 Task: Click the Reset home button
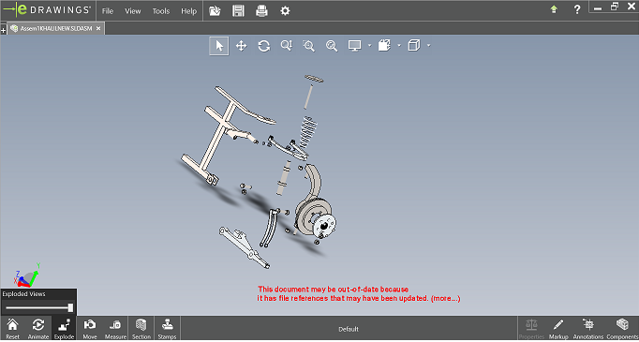pyautogui.click(x=12, y=329)
